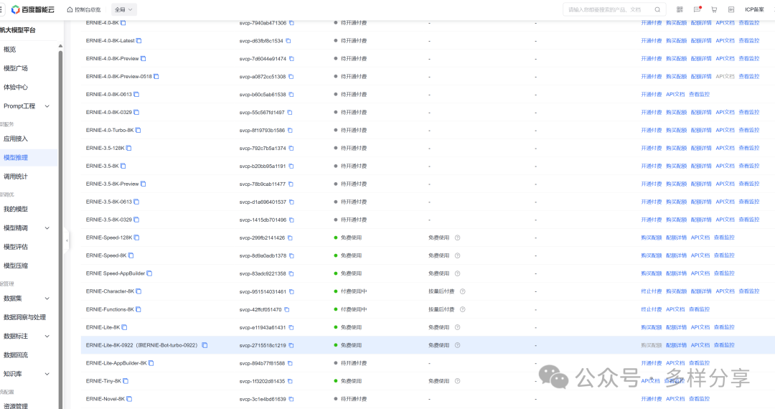Focus the product search input field

click(606, 10)
